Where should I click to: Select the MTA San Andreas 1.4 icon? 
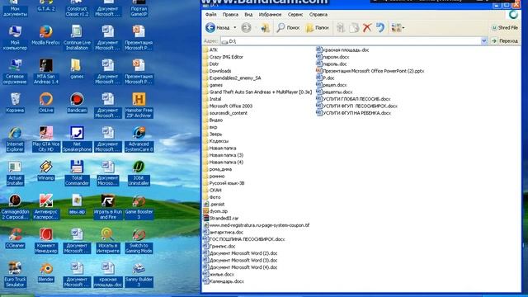(46, 72)
